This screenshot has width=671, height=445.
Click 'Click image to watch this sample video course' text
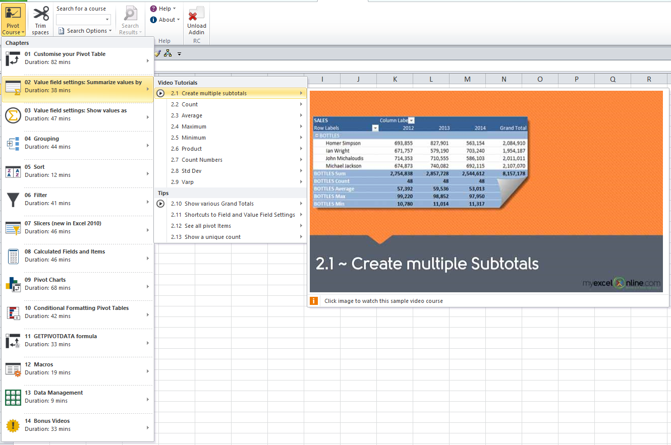pyautogui.click(x=383, y=301)
